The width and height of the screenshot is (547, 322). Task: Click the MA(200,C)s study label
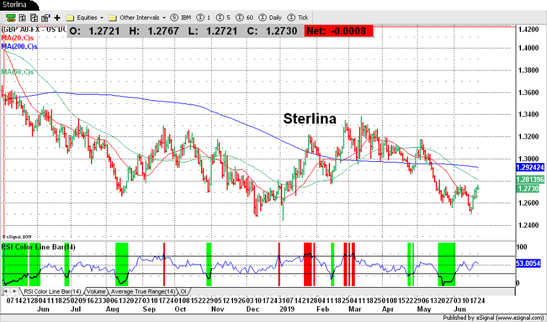(x=19, y=46)
